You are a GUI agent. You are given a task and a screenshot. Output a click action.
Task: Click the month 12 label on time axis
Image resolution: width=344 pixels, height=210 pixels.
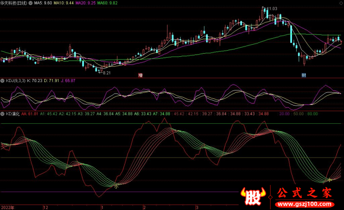tap(46, 207)
